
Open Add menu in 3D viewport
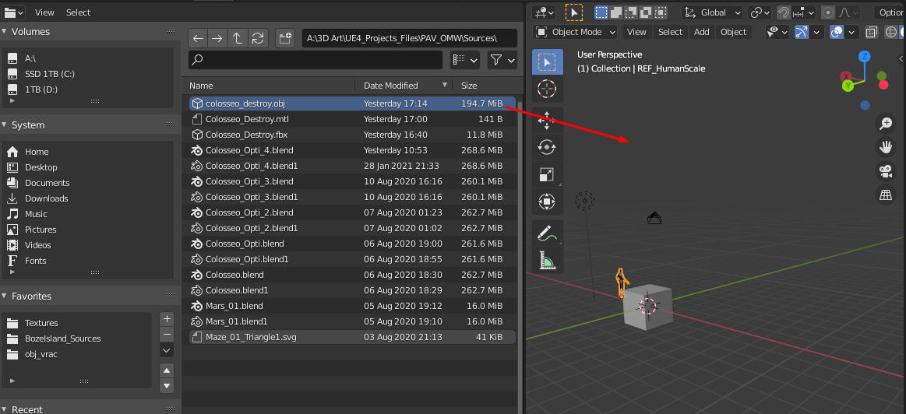701,32
